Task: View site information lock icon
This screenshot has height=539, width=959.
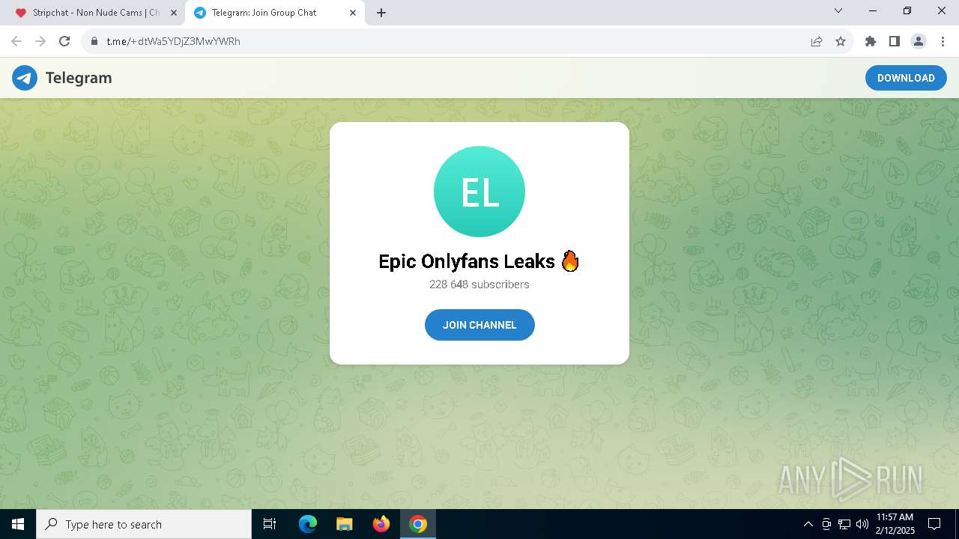Action: pyautogui.click(x=94, y=41)
